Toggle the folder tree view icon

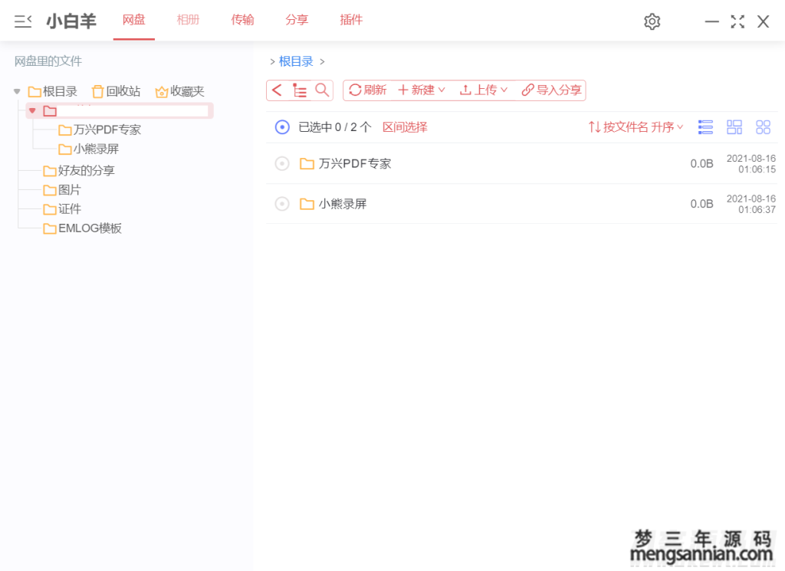[x=300, y=90]
